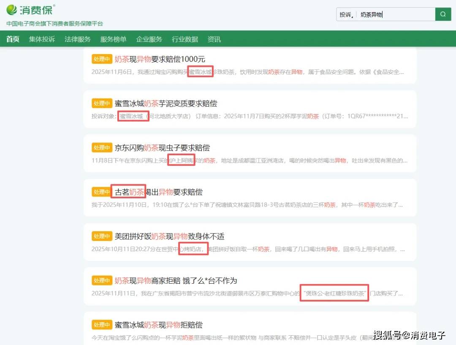Open complaint 古茗奶茶喝出异物要求赔偿
The height and width of the screenshot is (345, 456).
tap(158, 192)
